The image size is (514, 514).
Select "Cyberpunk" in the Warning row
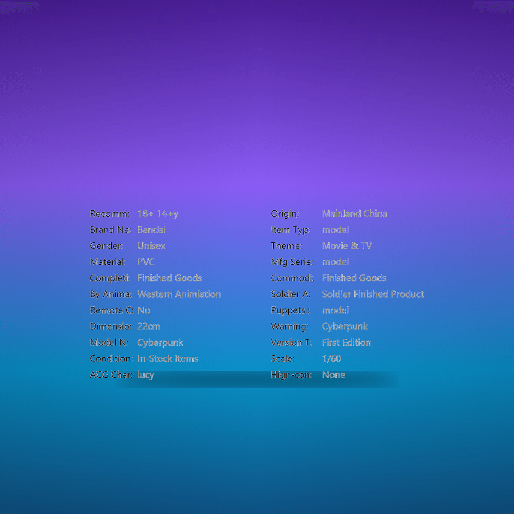[345, 327]
